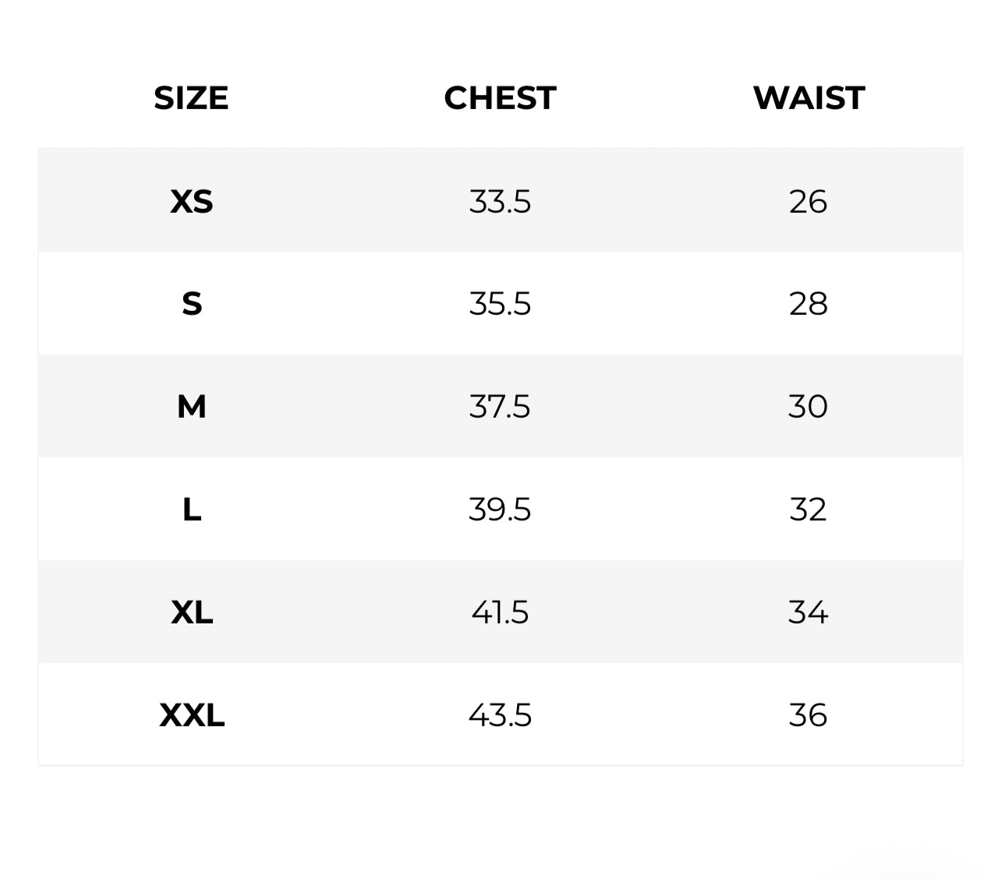Click the CHEST column header
984x879 pixels.
point(500,98)
